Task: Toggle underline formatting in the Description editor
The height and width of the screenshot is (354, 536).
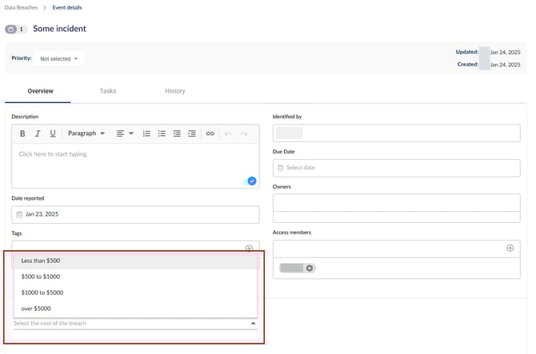Action: click(53, 133)
